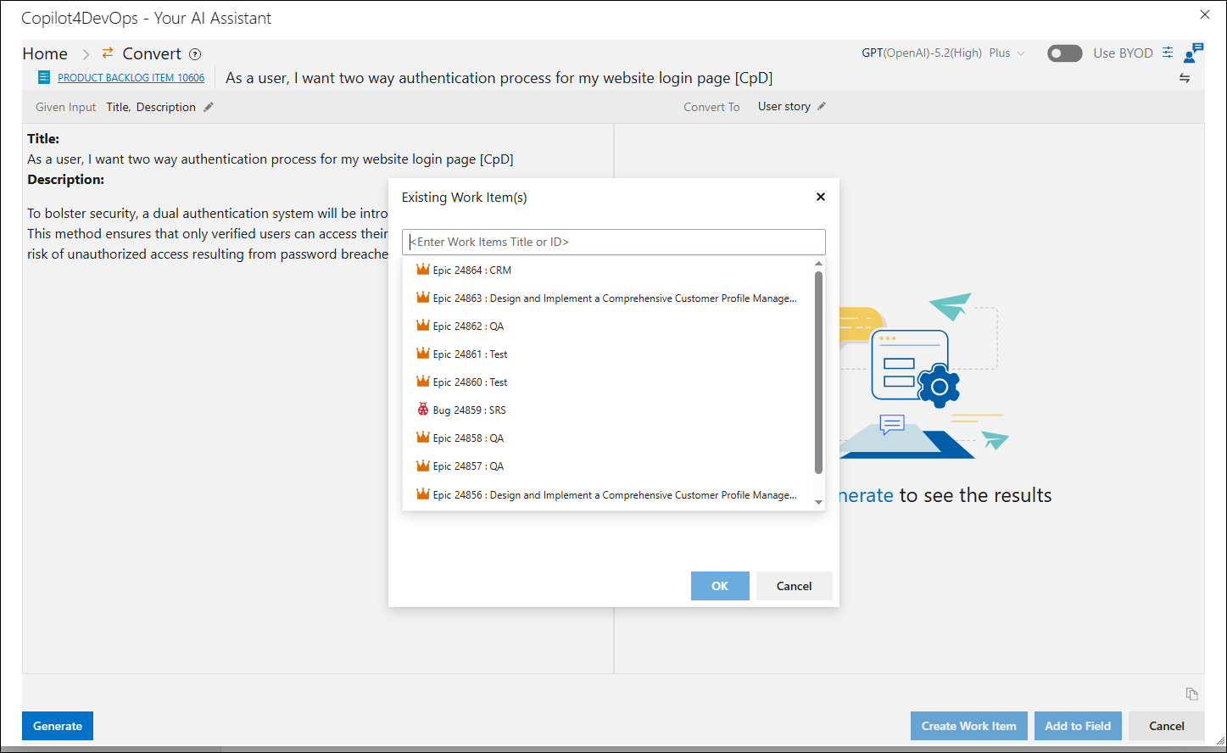The width and height of the screenshot is (1227, 753).
Task: Click the swap arrows icon below header
Action: click(1185, 78)
